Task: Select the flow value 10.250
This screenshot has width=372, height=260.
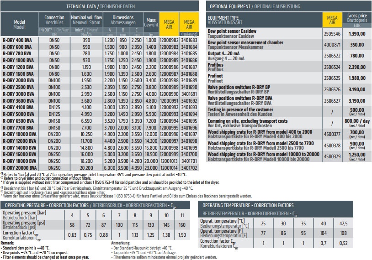Action: [86, 134]
